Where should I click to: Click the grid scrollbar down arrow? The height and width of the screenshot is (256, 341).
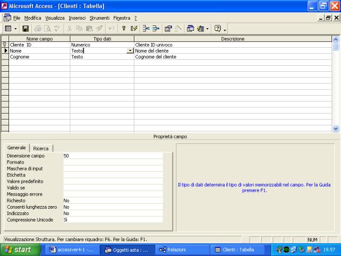coord(336,129)
